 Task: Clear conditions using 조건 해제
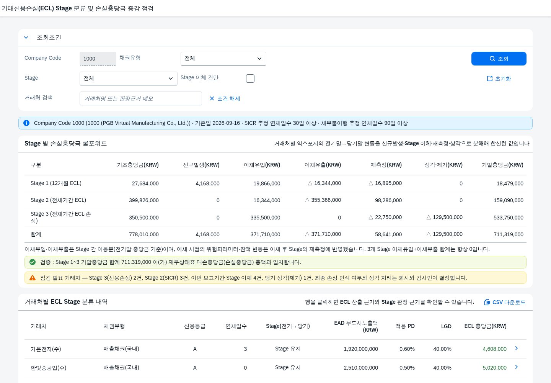tap(225, 98)
